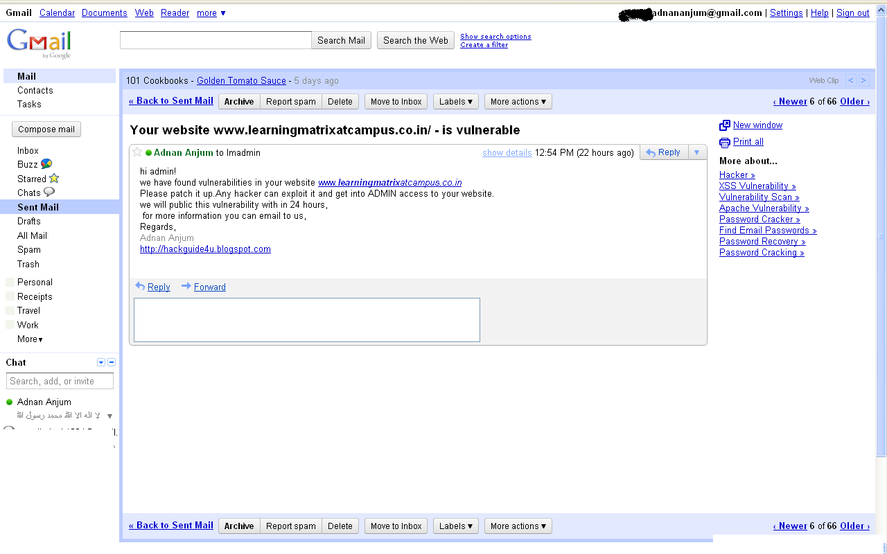Open bottom Labels dropdown
The image size is (887, 554).
point(456,526)
